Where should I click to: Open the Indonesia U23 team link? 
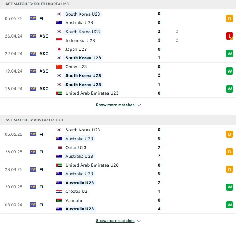coord(80,40)
